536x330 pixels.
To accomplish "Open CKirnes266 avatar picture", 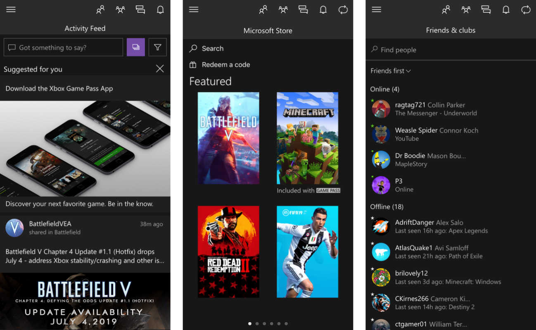I will [381, 303].
